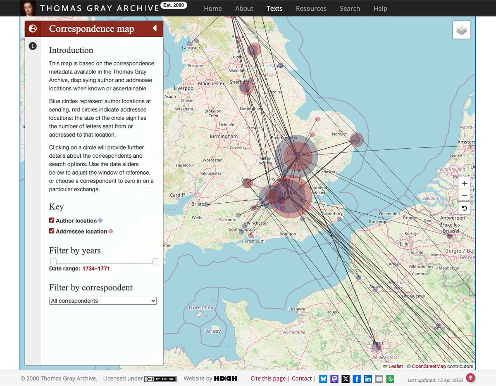Open the globe map tab icon
This screenshot has height=386, width=496.
point(33,28)
